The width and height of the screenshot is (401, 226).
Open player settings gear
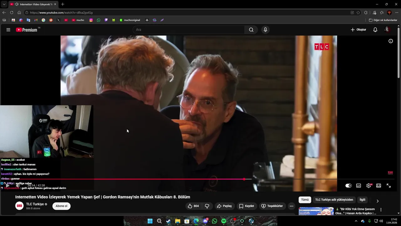[x=369, y=186]
